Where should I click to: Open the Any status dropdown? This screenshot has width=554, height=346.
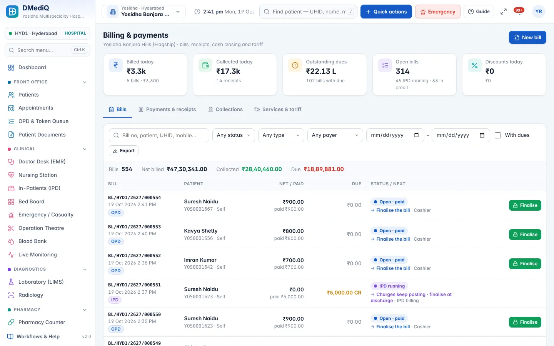click(234, 135)
